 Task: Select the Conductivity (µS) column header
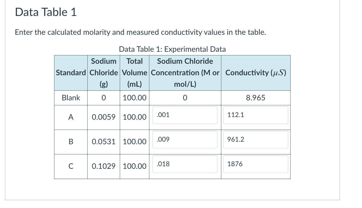click(x=256, y=73)
